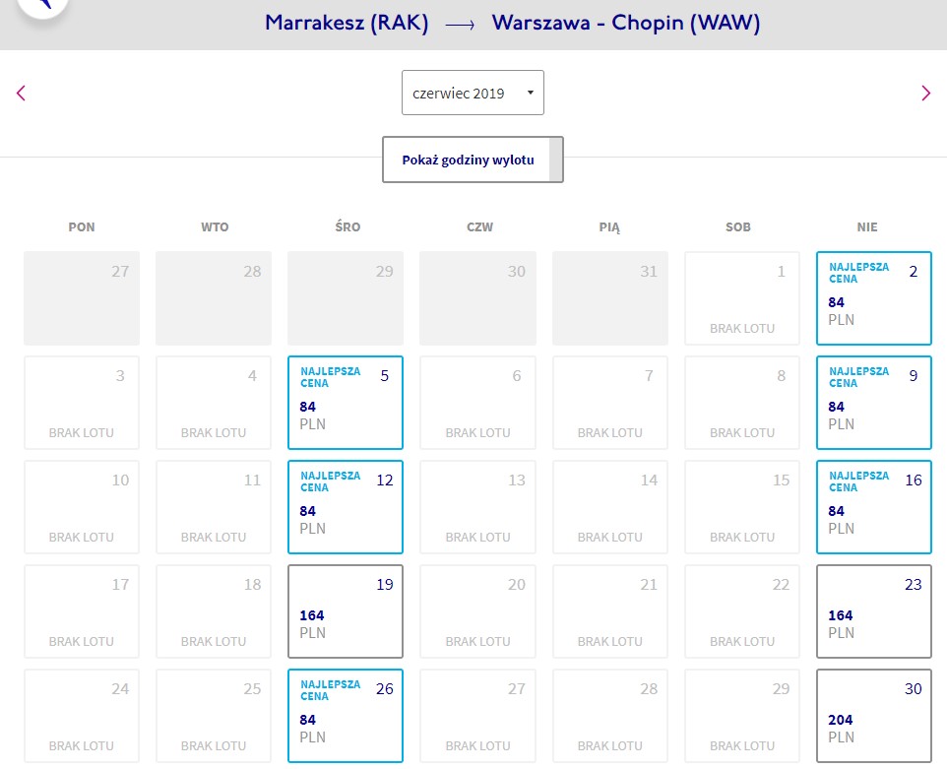Viewport: 947px width, 769px height.
Task: Click Thursday June 27 cell with BRAK LOTU
Action: [477, 716]
